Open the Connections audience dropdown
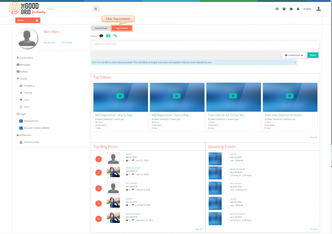The height and width of the screenshot is (234, 332). 294,55
